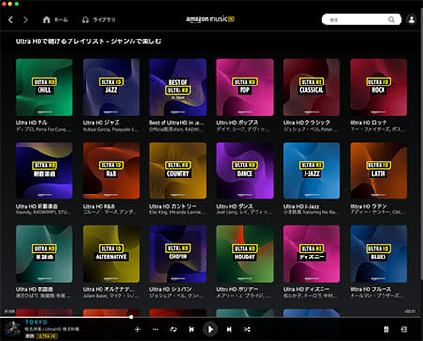The width and height of the screenshot is (423, 341).
Task: Go back with the left arrow
Action: coord(11,20)
